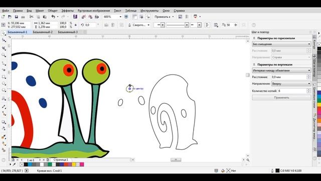Screen dimensions: 321x181
Task: Toggle full-screen preview button
Action: pos(126,17)
